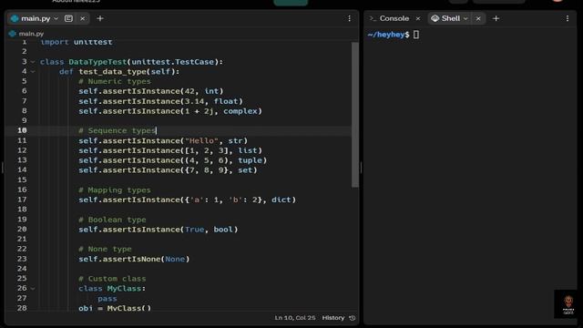Click the "# Boolean type" comment
Viewport: 583px width, 328px height.
(112, 220)
